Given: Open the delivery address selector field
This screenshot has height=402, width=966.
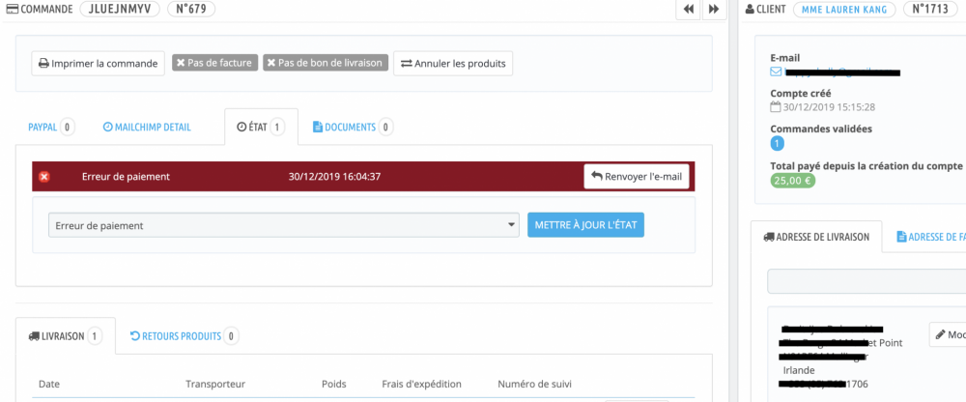Looking at the screenshot, I should pos(867,281).
